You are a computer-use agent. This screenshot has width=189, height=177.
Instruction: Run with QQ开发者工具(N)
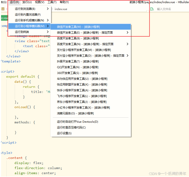[91, 67]
